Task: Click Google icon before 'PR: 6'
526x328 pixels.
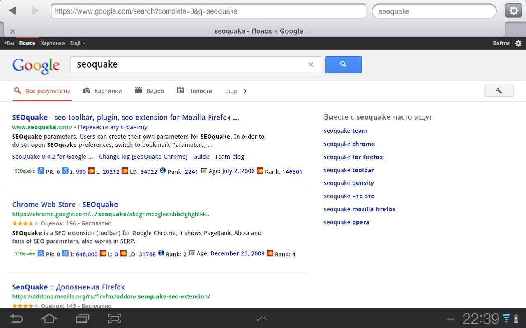Action: click(x=41, y=171)
